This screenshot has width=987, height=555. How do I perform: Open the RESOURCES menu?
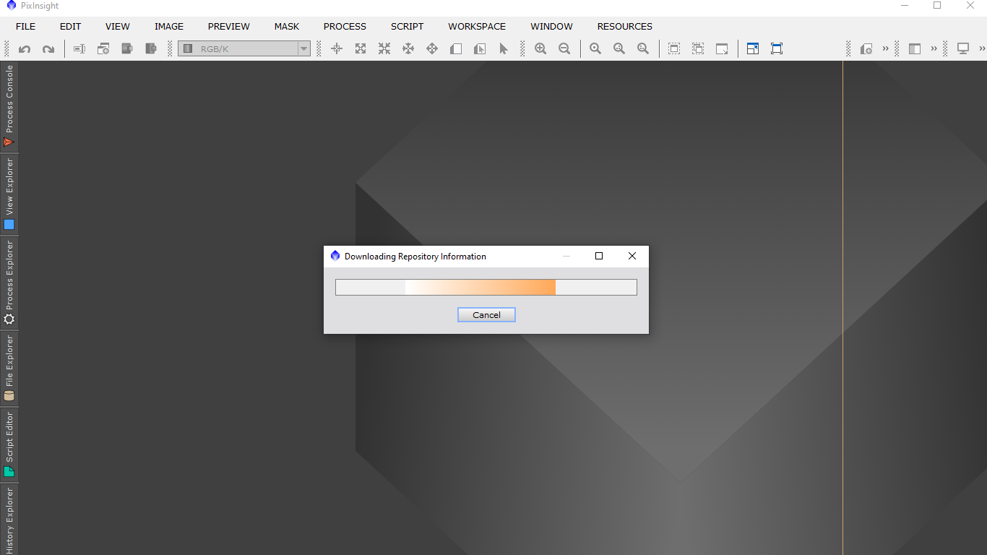click(x=624, y=27)
